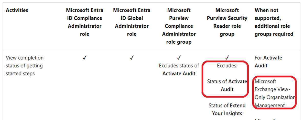Image resolution: width=303 pixels, height=120 pixels.
Task: Click checkmark under Purview Compliance Administrator role group
Action: click(179, 58)
